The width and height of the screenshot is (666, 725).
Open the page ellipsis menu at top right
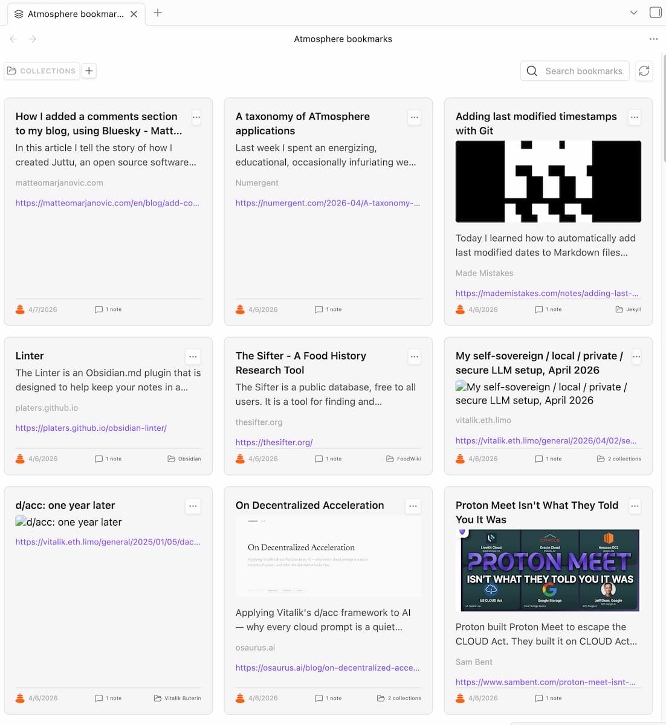click(653, 39)
